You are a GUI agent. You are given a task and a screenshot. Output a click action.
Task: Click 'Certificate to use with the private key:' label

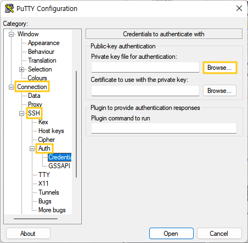coord(139,80)
